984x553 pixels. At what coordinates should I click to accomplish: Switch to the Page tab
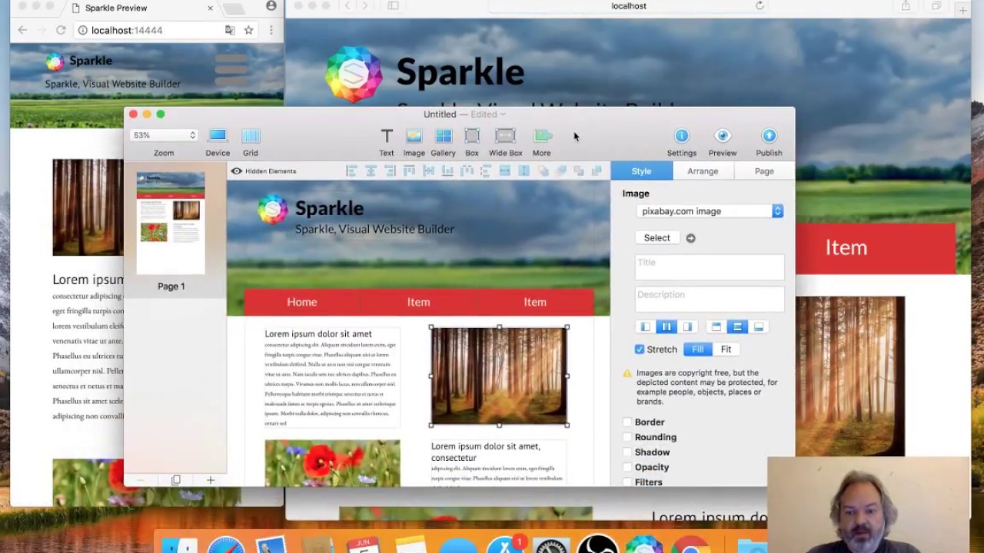click(764, 171)
